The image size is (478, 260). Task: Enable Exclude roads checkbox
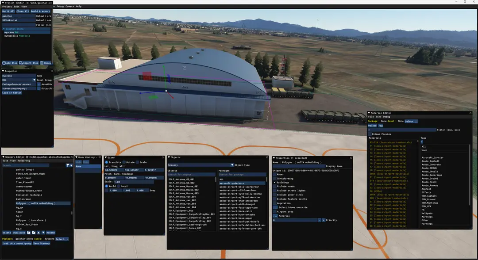click(x=275, y=186)
